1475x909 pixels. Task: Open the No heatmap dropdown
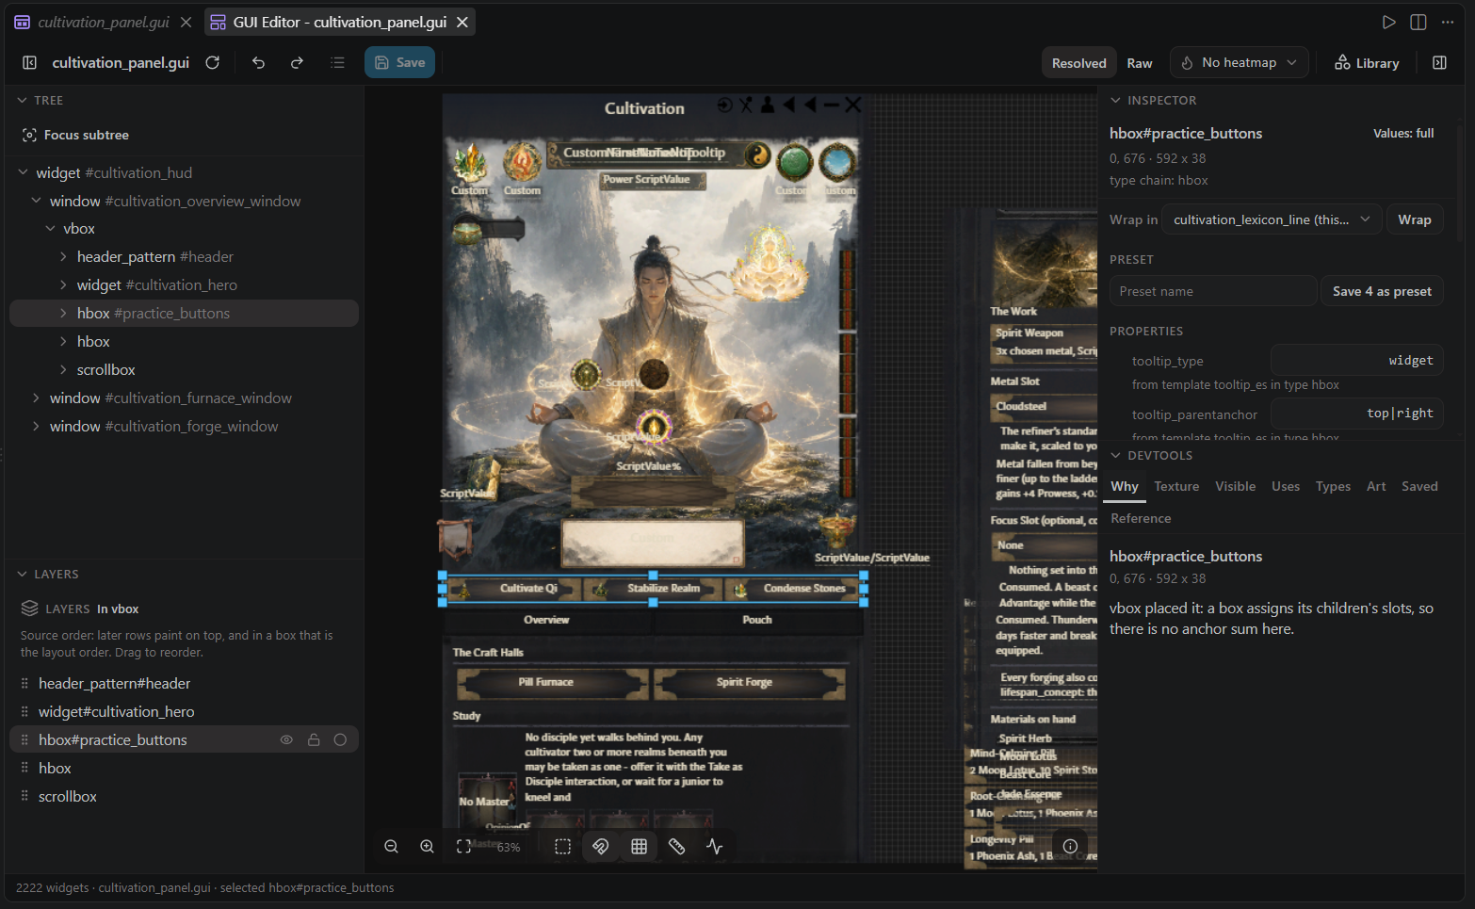pyautogui.click(x=1239, y=62)
